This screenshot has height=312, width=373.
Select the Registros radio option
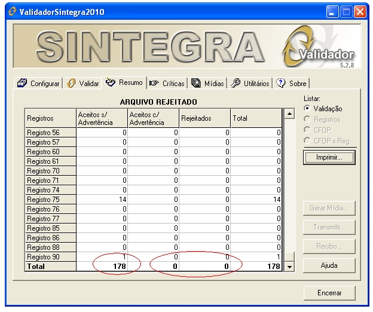point(307,120)
